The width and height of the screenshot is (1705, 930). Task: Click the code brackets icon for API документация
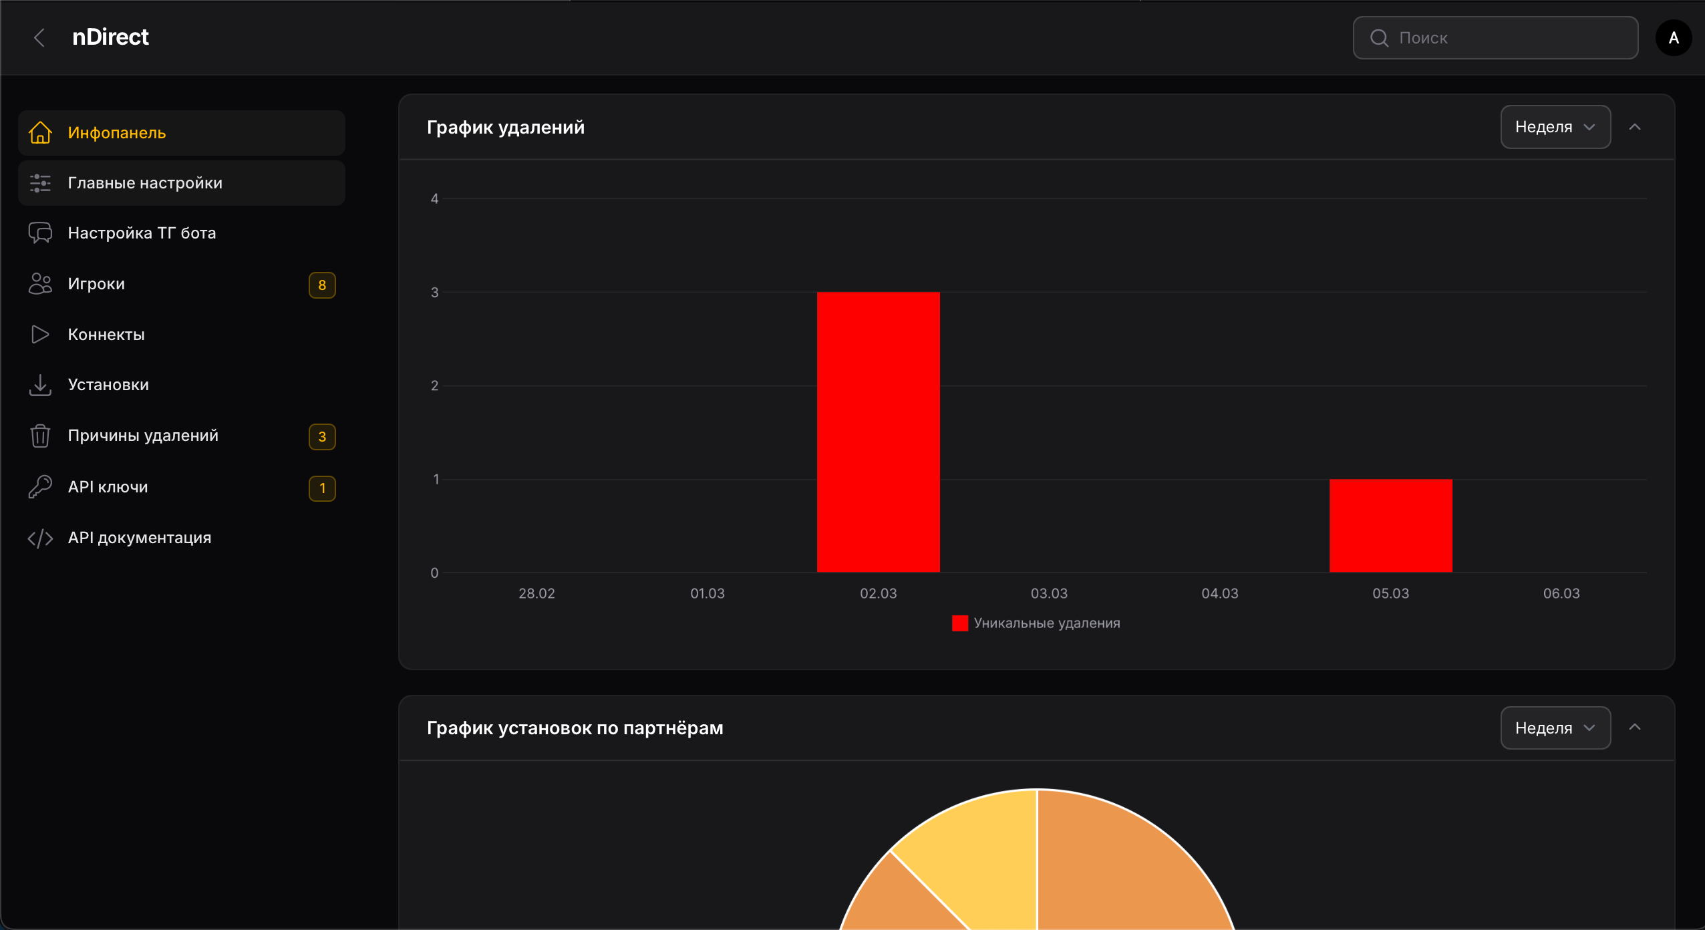point(40,538)
